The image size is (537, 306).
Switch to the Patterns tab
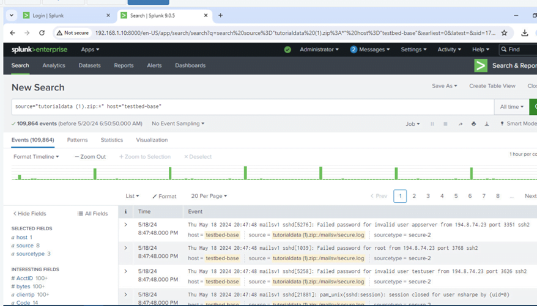(78, 140)
